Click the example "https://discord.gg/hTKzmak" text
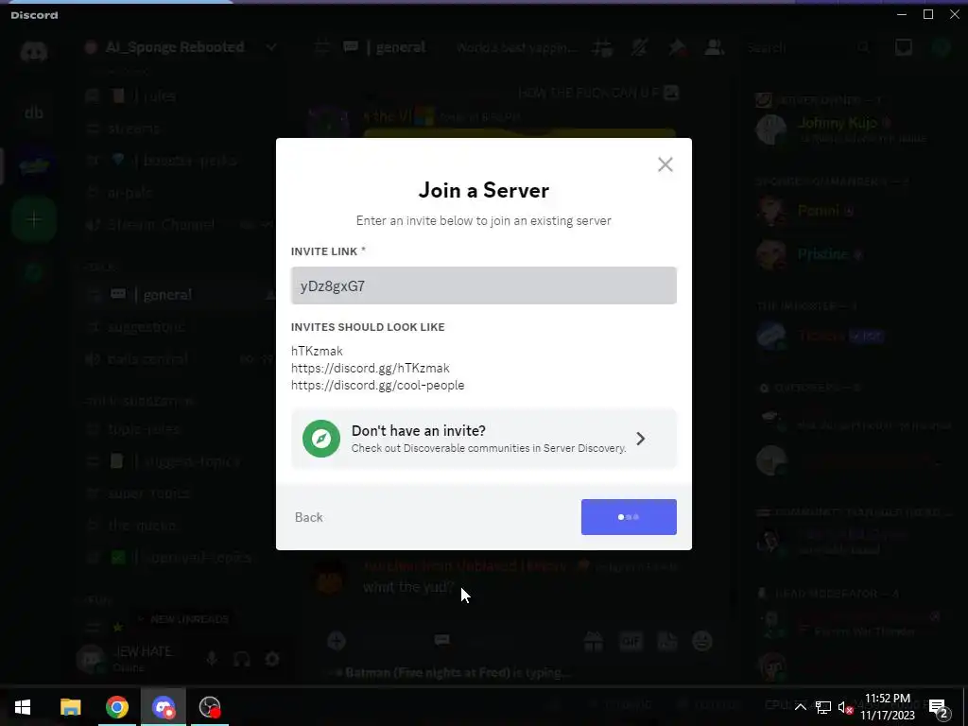Viewport: 968px width, 726px height. [371, 368]
